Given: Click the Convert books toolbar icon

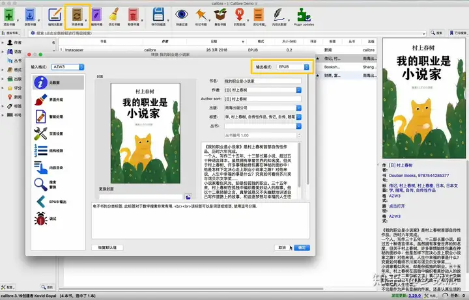Looking at the screenshot, I should pyautogui.click(x=77, y=15).
